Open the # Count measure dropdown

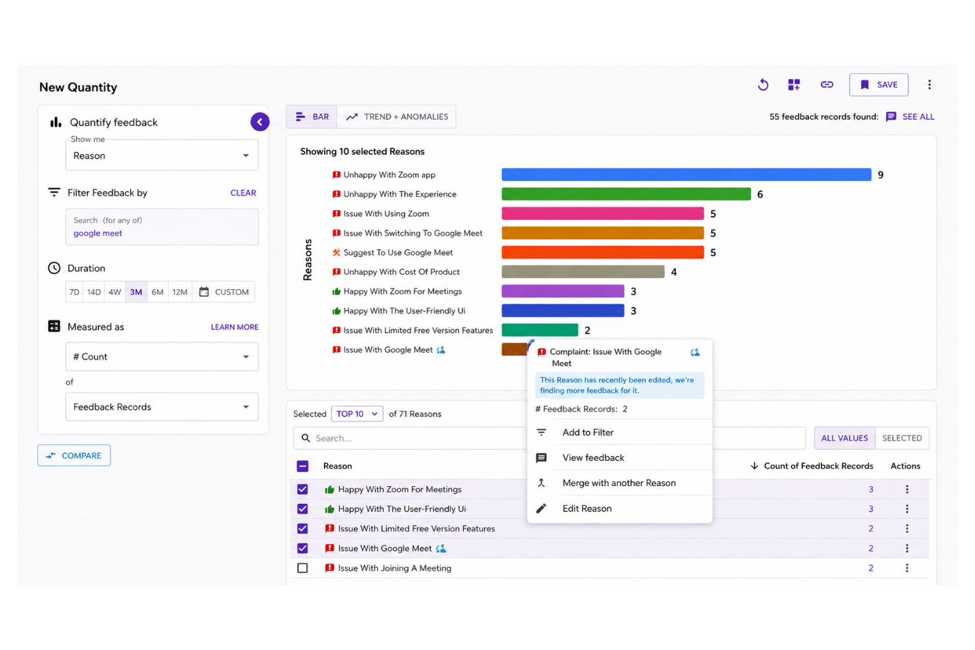point(162,356)
